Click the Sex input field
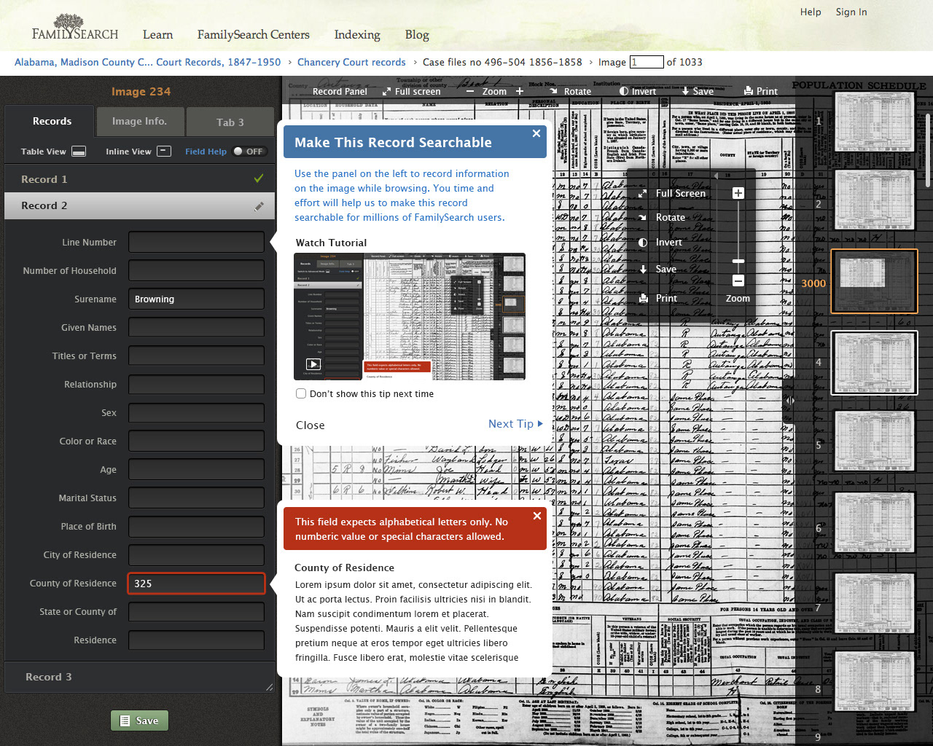 [x=196, y=412]
